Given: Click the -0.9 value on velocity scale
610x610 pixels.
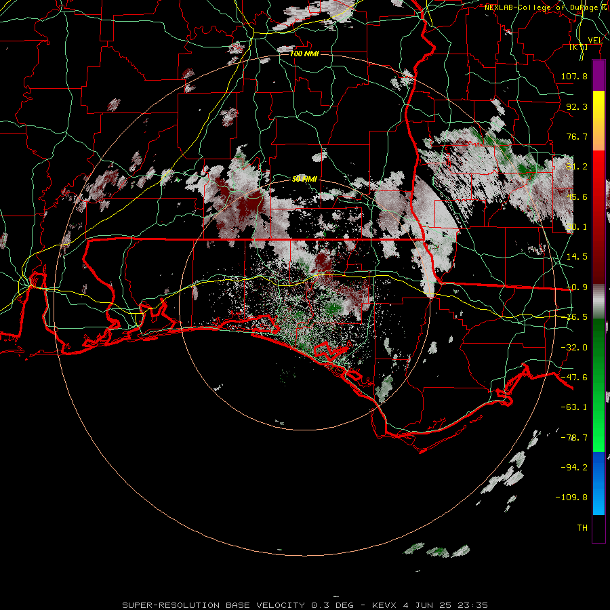Looking at the screenshot, I should tap(577, 287).
